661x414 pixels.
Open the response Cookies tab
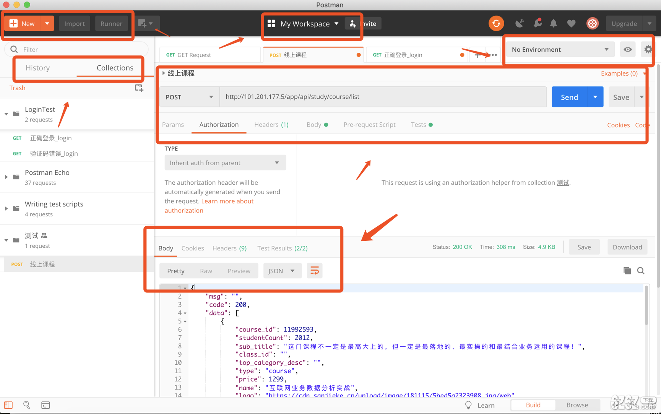point(193,248)
